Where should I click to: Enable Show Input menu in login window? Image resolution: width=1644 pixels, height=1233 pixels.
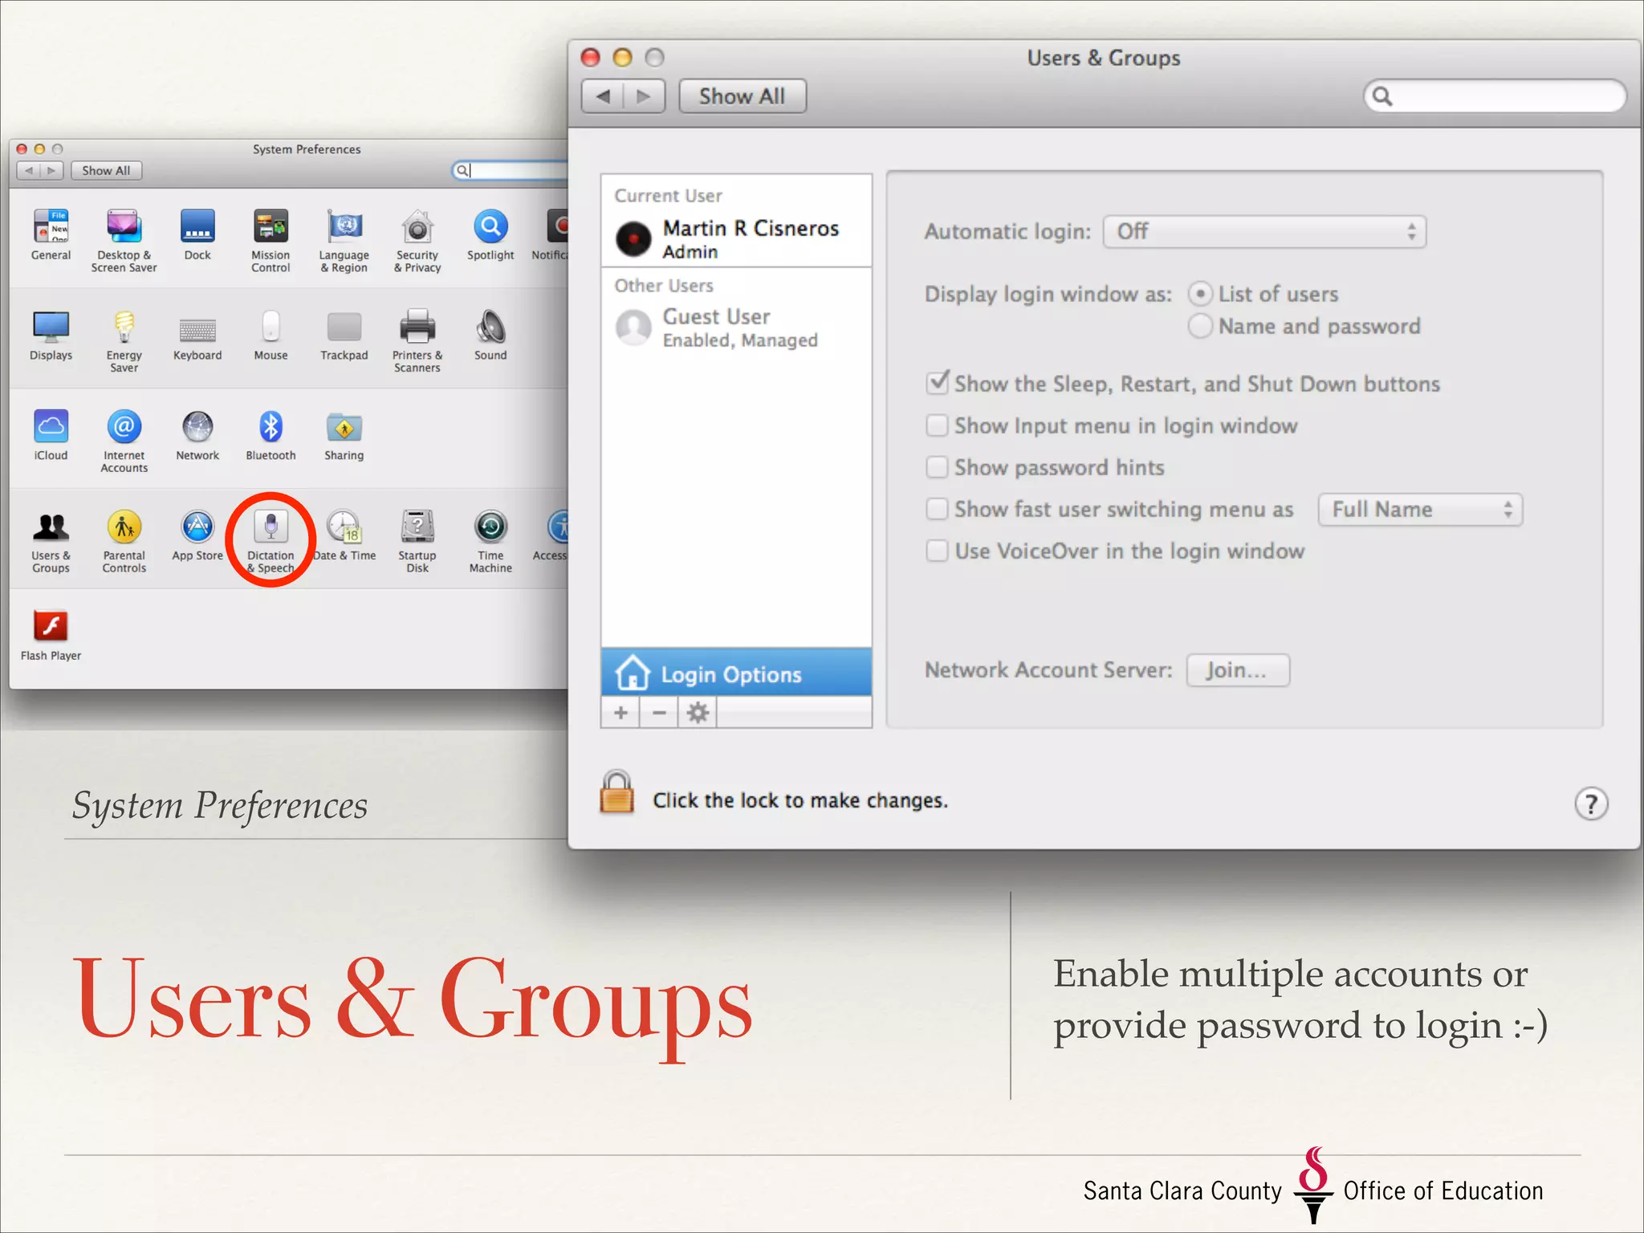[x=937, y=425]
